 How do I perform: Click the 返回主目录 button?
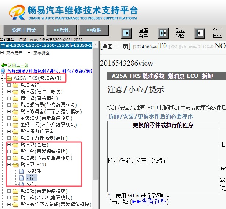tap(24, 30)
